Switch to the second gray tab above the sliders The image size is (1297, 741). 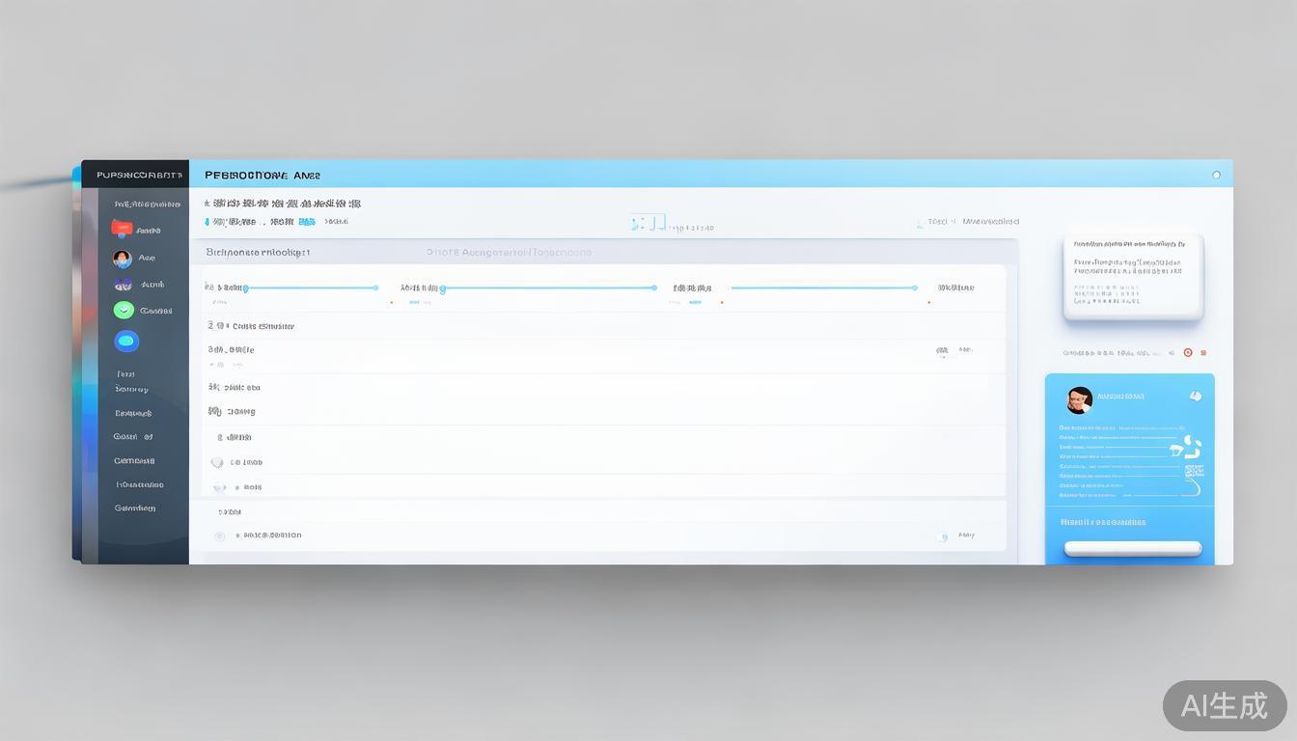pyautogui.click(x=509, y=253)
